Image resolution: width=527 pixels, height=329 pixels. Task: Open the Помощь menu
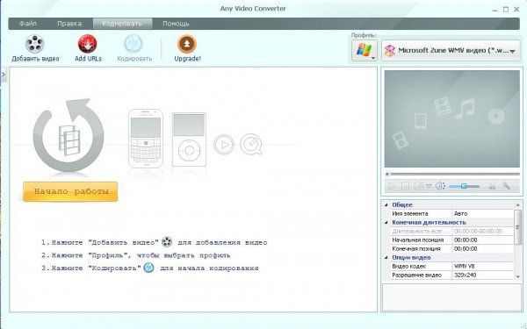[176, 24]
